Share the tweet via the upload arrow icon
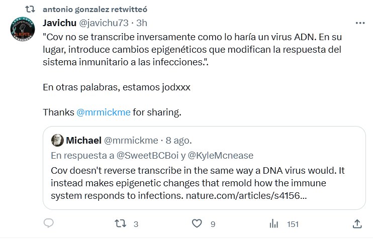Screen dimensions: 373x240 [357, 224]
